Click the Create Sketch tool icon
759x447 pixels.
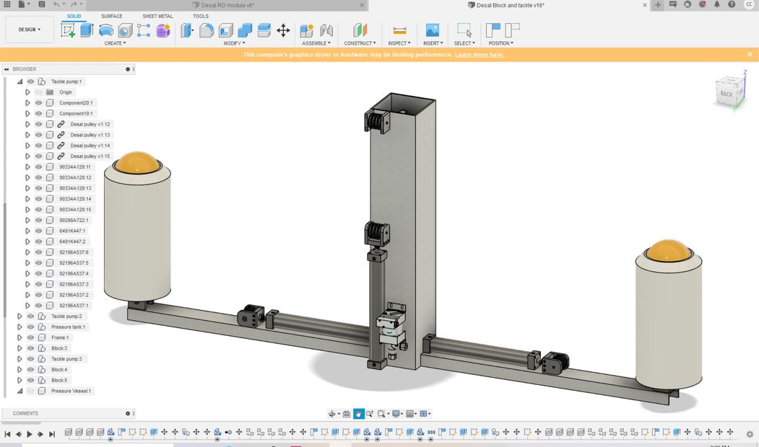click(x=68, y=30)
